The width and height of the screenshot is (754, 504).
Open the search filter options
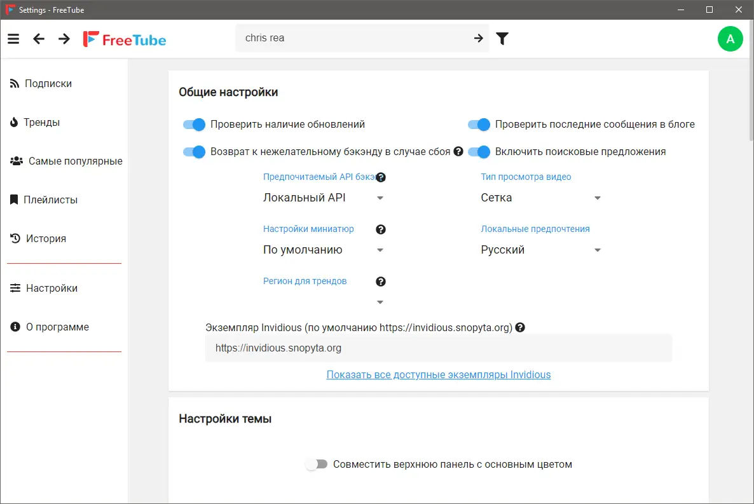tap(502, 39)
